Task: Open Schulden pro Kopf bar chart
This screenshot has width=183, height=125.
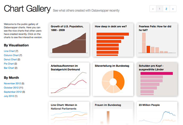Action: (157, 79)
